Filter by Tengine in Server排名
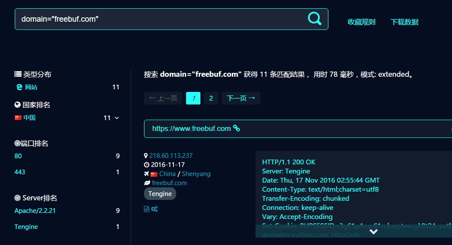The height and width of the screenshot is (245, 452). 26,226
